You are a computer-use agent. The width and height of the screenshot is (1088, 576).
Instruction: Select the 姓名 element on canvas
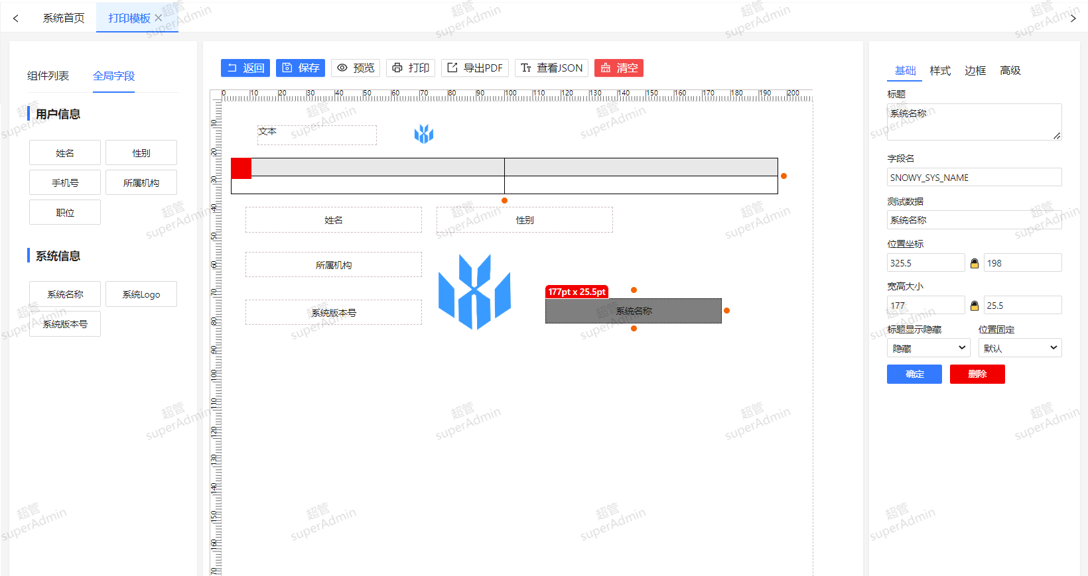click(334, 220)
